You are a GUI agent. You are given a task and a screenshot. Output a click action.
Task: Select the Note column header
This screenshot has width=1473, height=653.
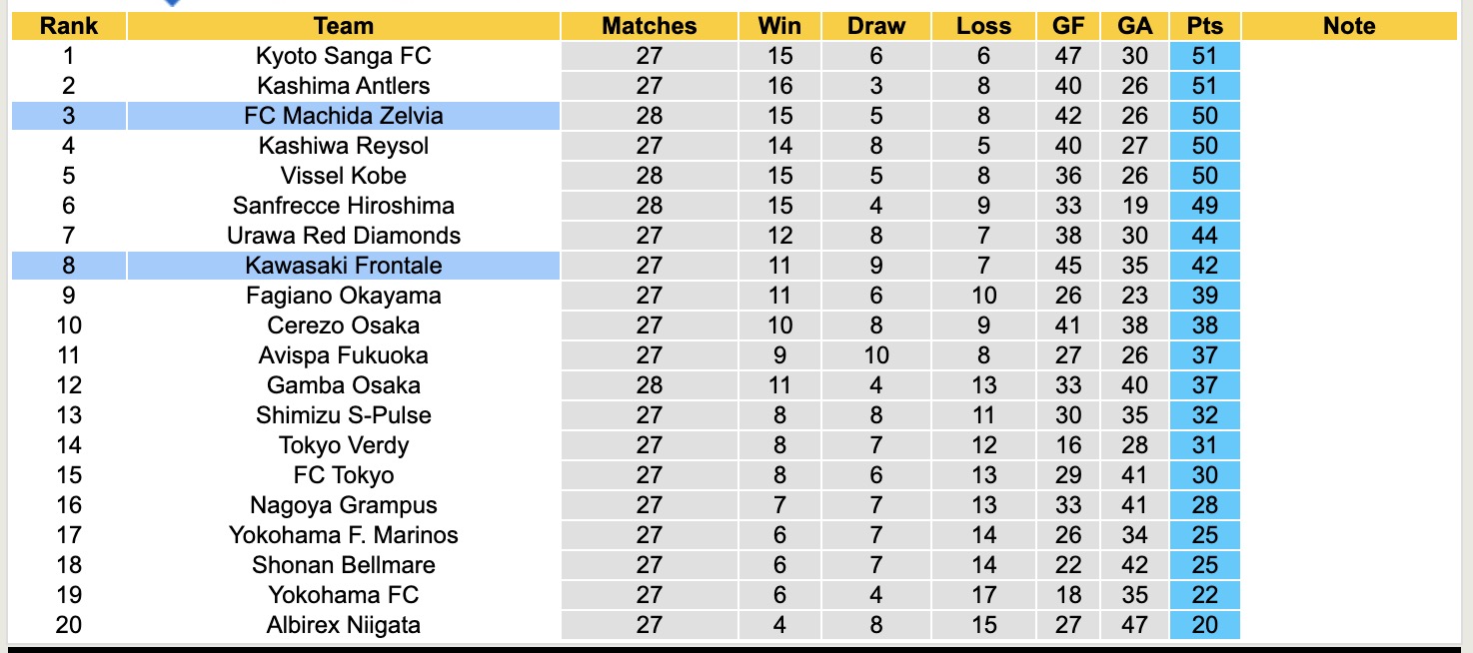1349,26
